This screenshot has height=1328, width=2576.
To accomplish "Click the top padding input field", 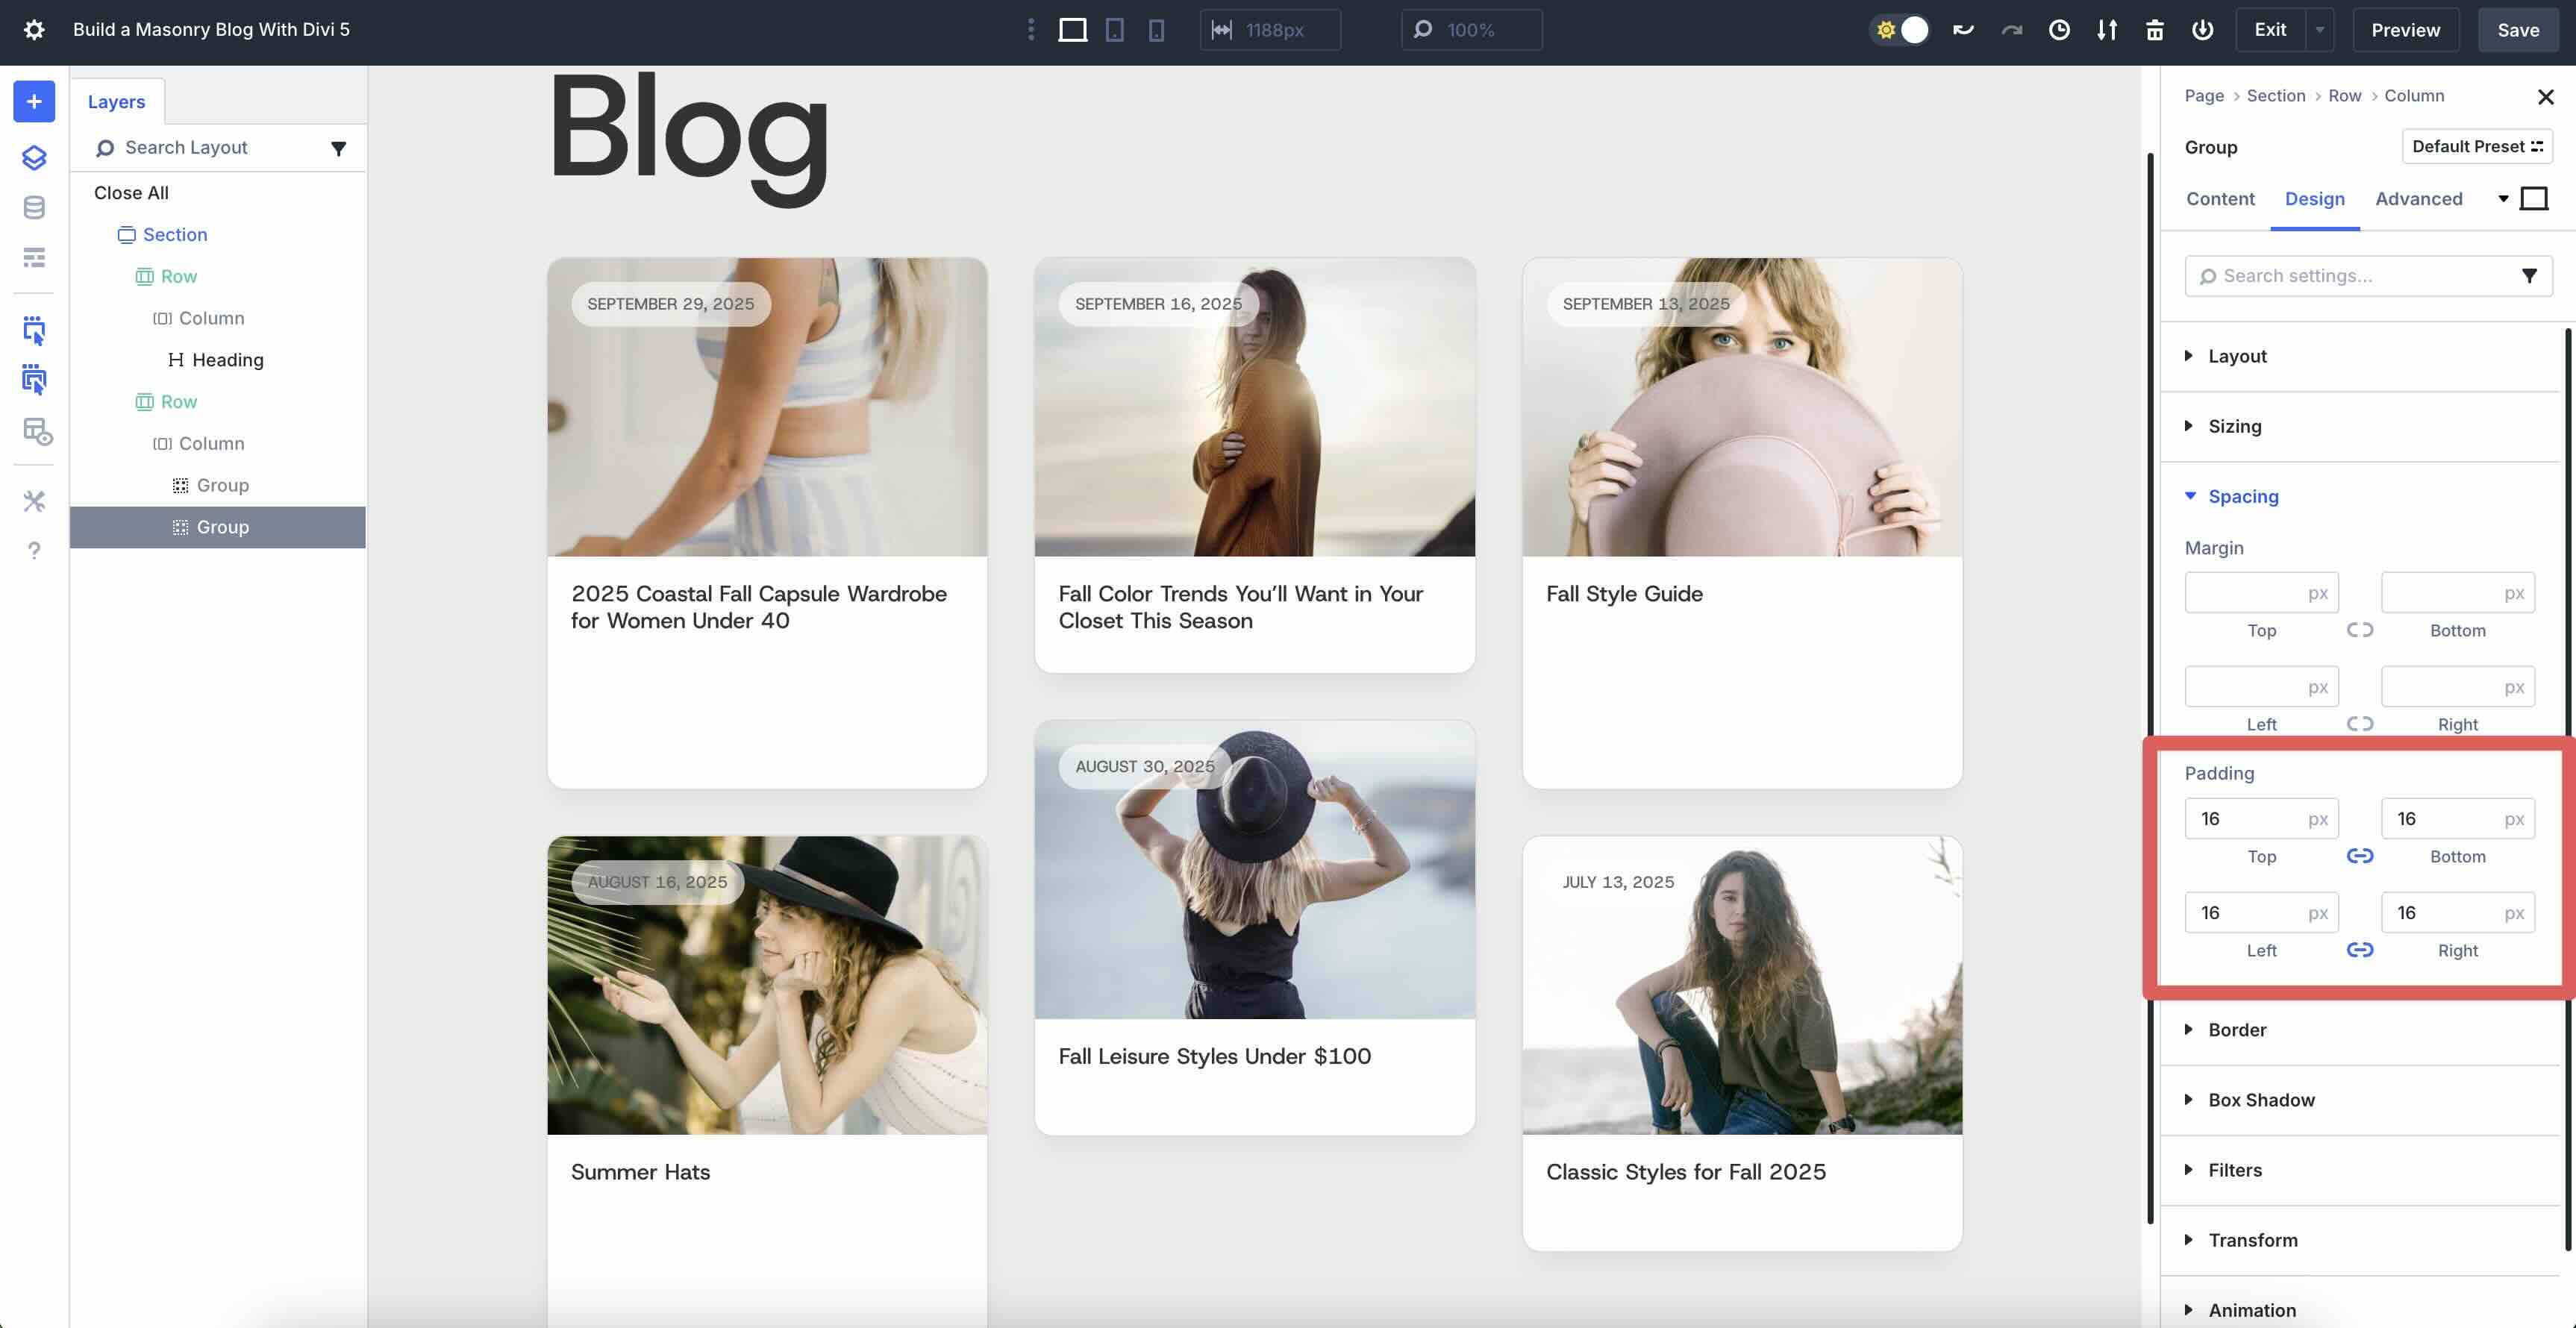I will pyautogui.click(x=2262, y=818).
